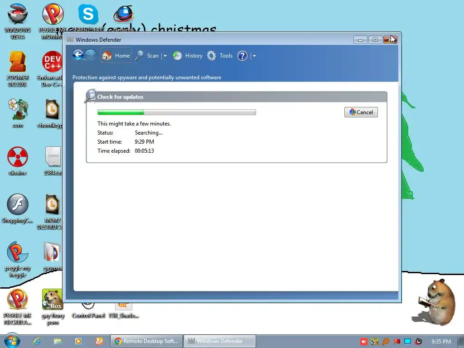Screen dimensions: 464x348
Task: Click the 'Searching...' status text
Action: (149, 133)
